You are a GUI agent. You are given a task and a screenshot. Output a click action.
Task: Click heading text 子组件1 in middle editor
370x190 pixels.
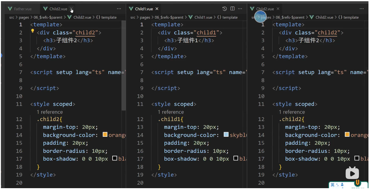point(188,40)
